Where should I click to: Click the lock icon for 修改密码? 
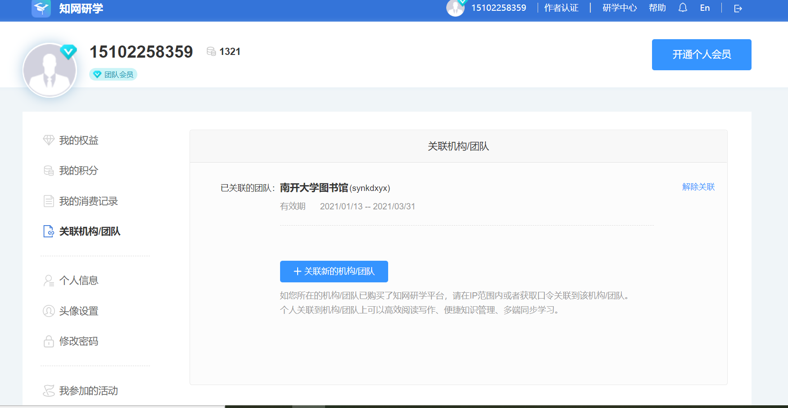[49, 341]
